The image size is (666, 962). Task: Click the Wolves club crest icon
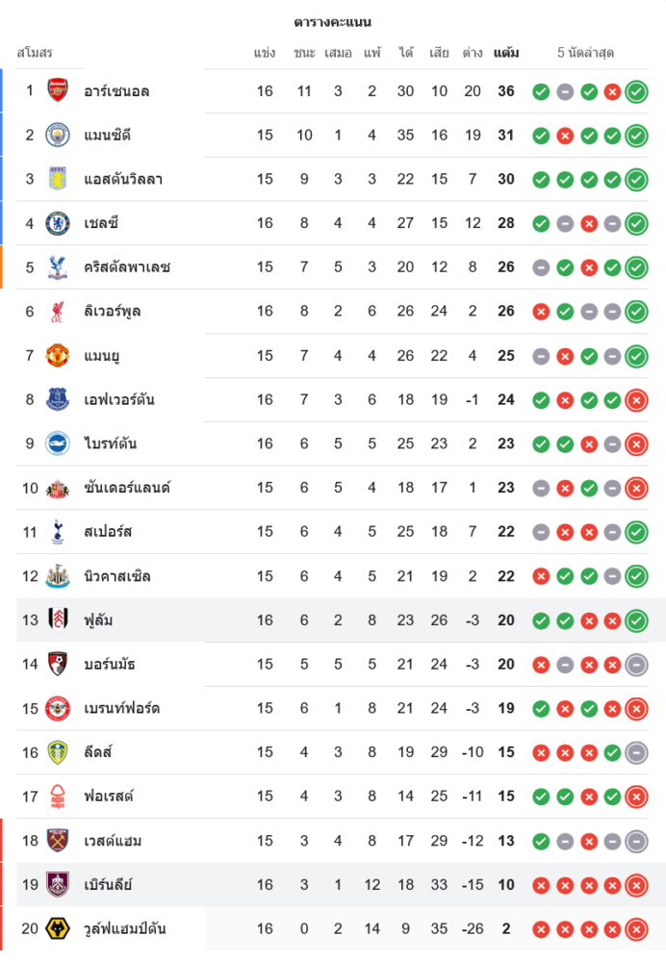point(58,928)
